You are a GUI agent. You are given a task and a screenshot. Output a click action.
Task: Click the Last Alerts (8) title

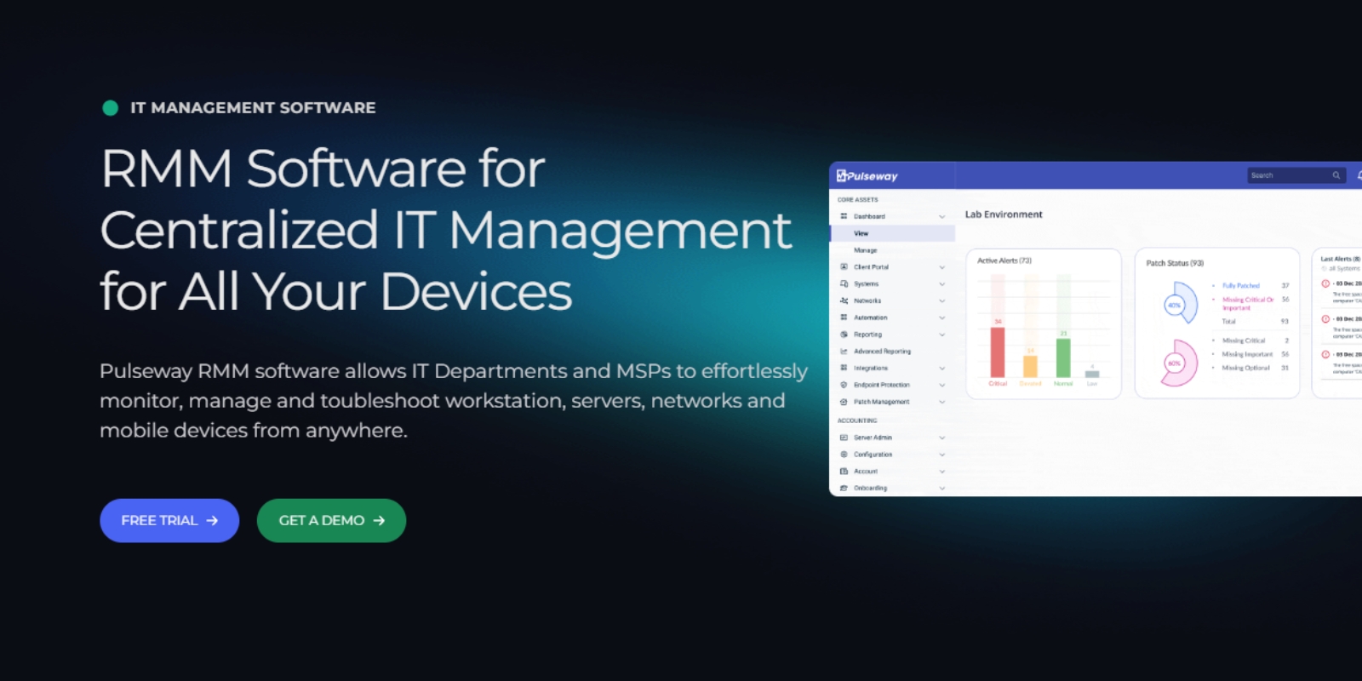tap(1340, 259)
